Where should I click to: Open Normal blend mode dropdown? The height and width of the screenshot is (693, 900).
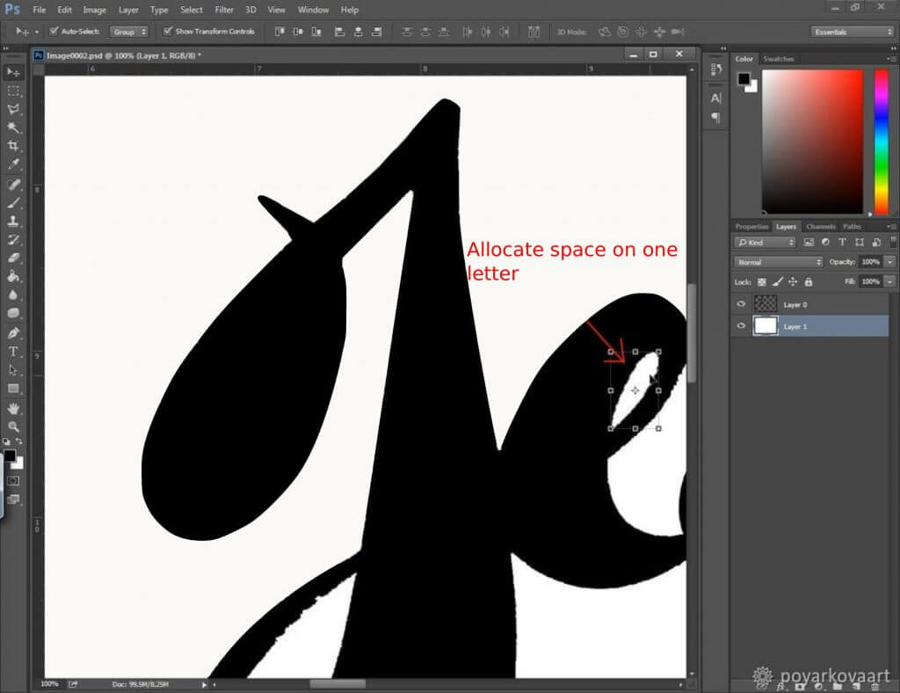coord(779,262)
